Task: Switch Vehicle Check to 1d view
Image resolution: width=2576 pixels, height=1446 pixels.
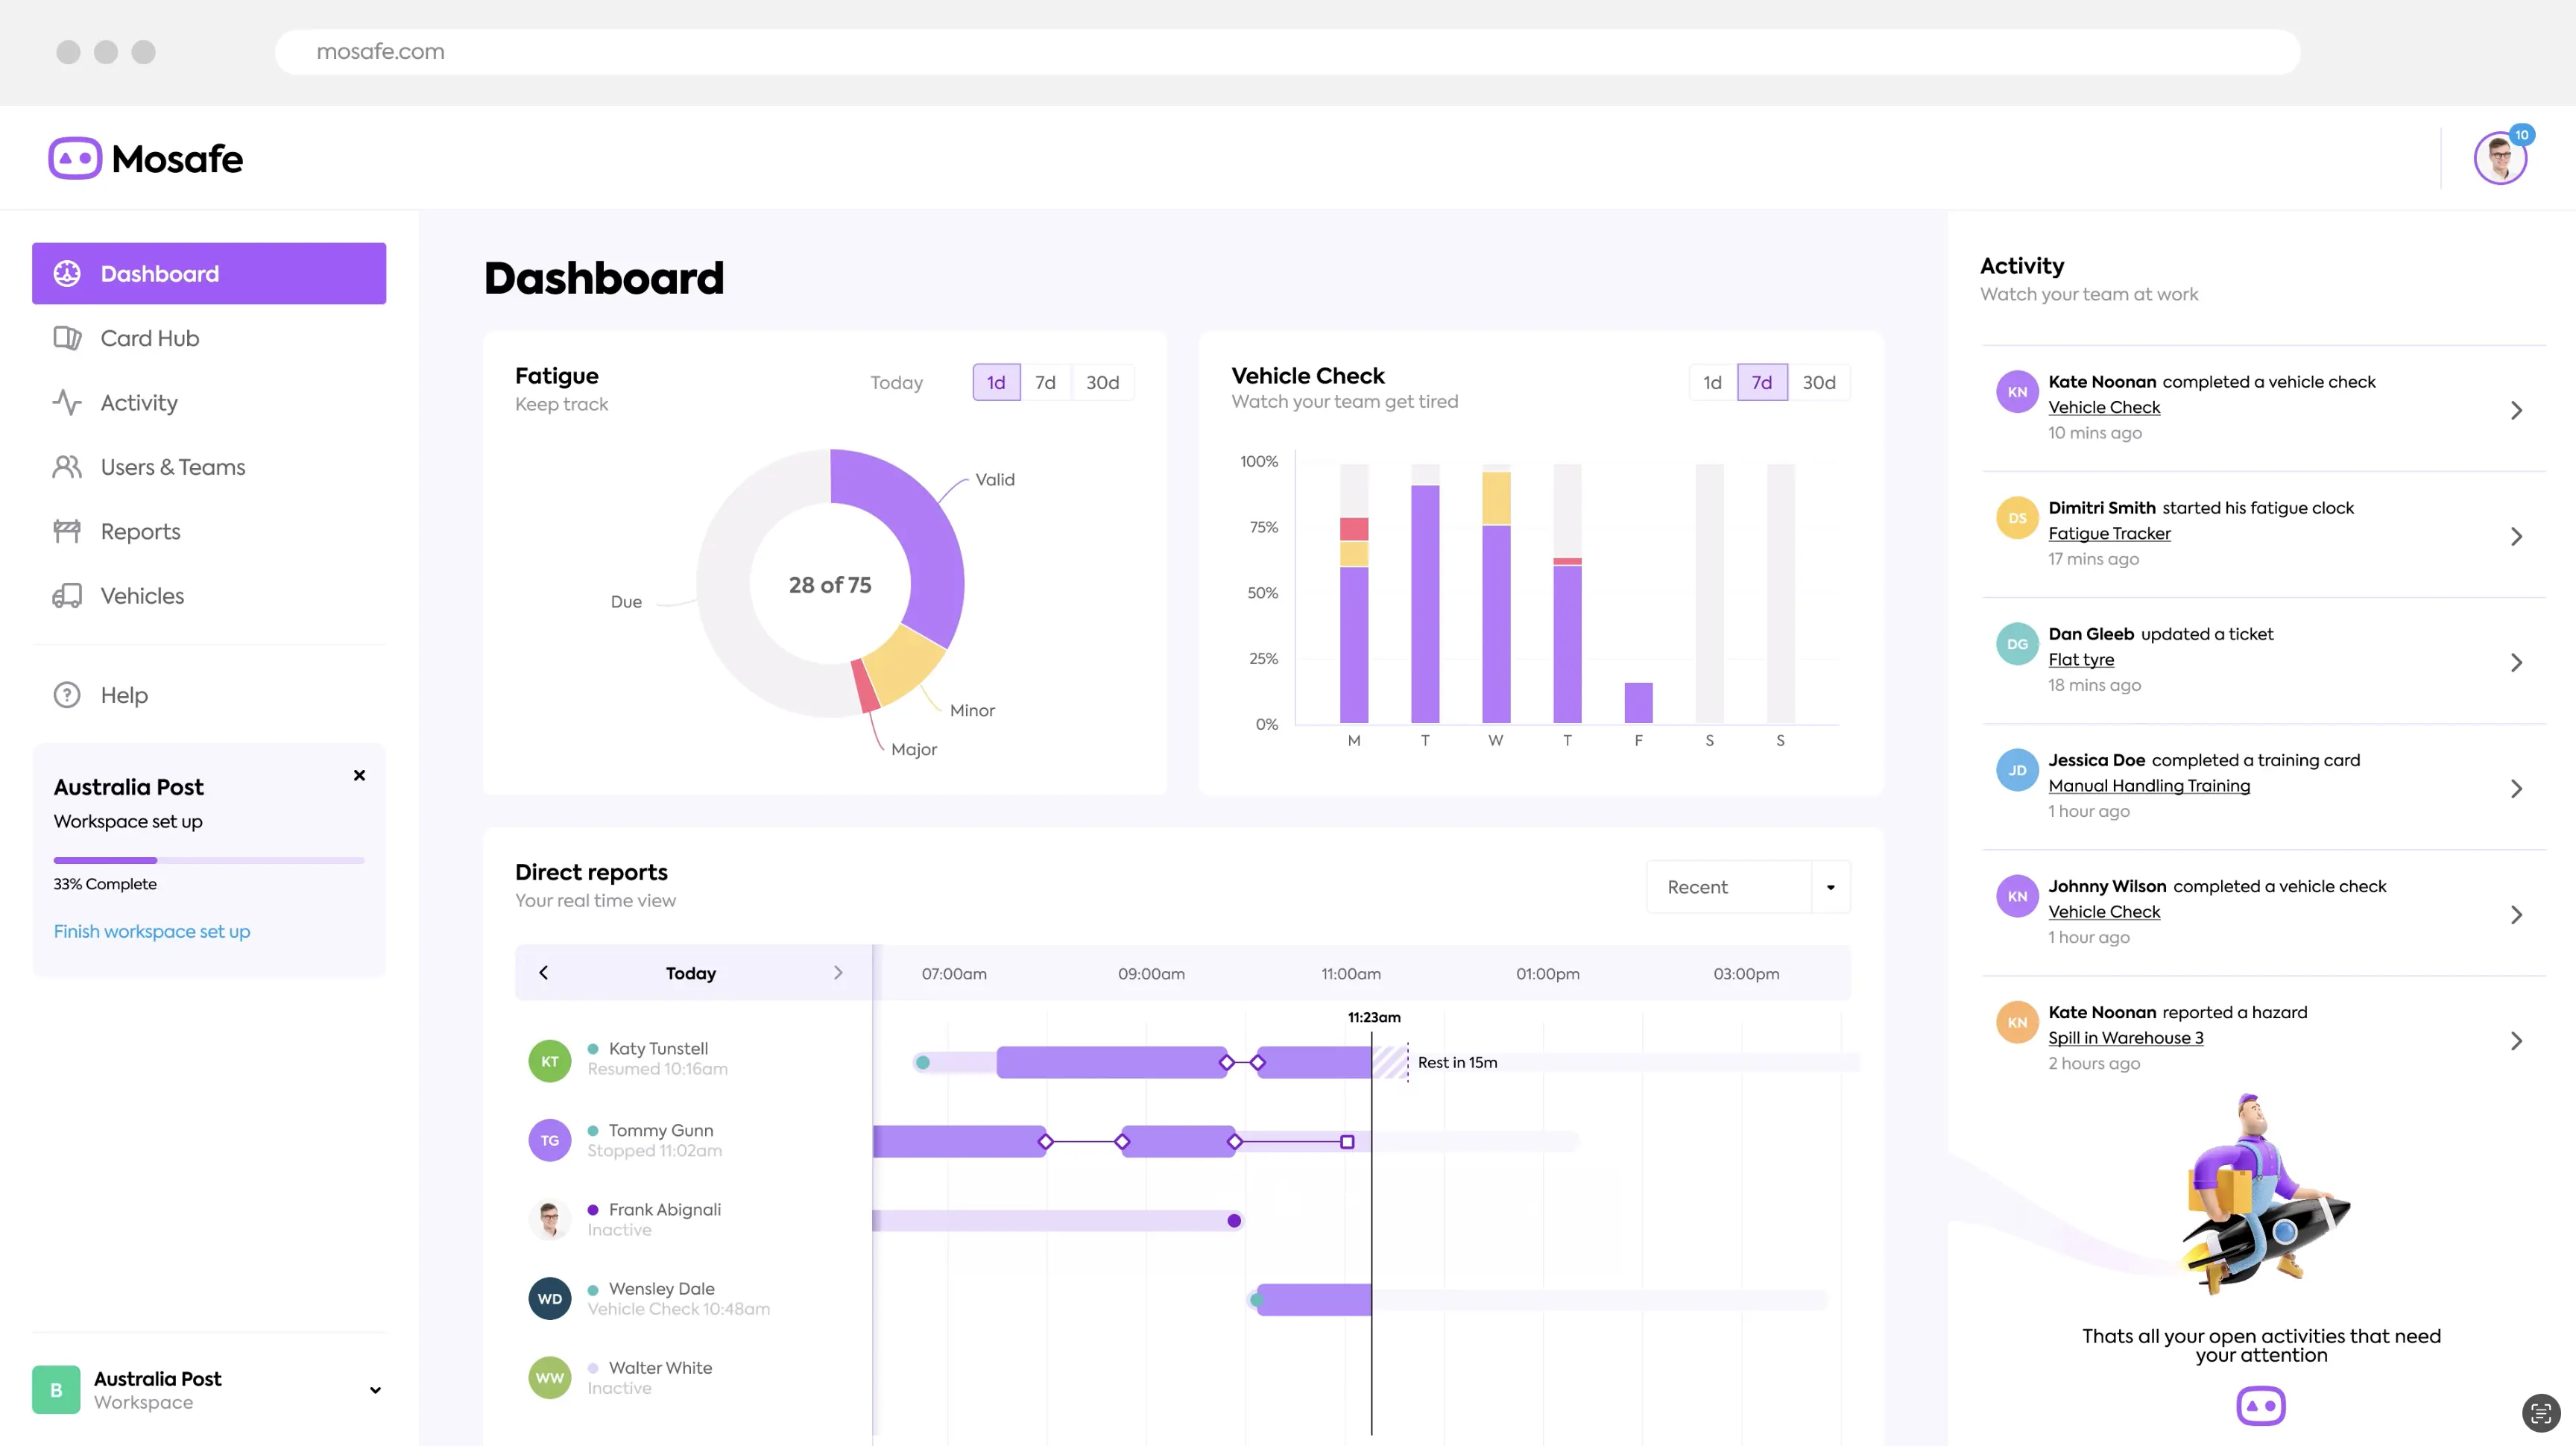Action: click(x=1713, y=382)
